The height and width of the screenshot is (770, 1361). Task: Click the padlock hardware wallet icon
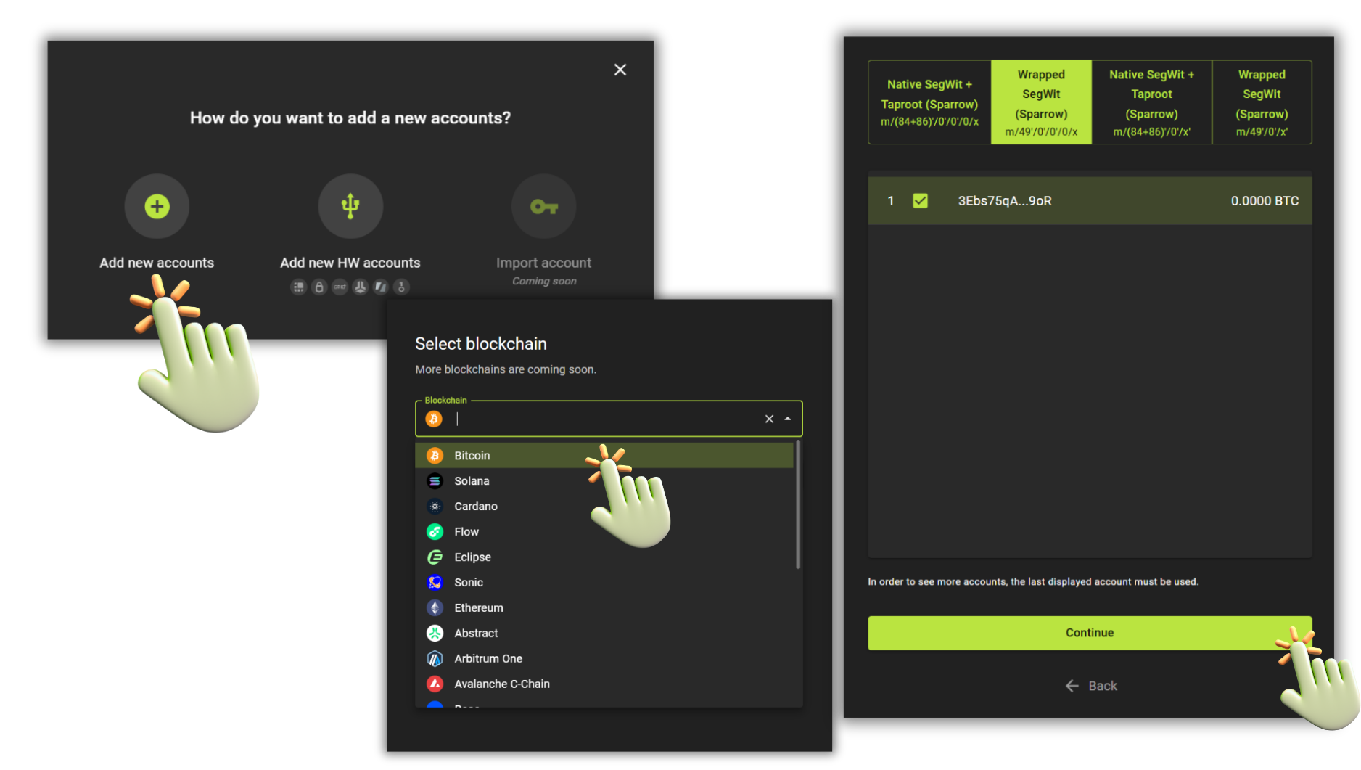tap(318, 287)
